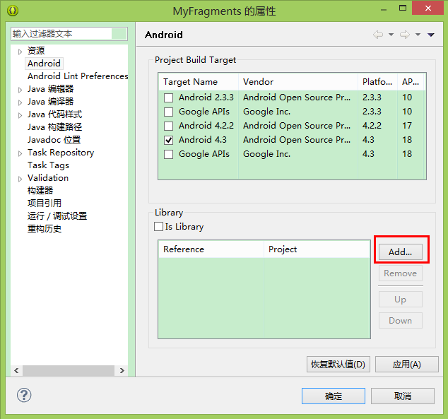Click Android 2.3.3 target name text
The image size is (448, 419).
pos(206,98)
